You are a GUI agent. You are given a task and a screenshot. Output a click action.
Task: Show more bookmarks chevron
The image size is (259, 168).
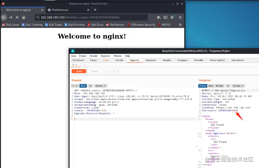point(180,25)
